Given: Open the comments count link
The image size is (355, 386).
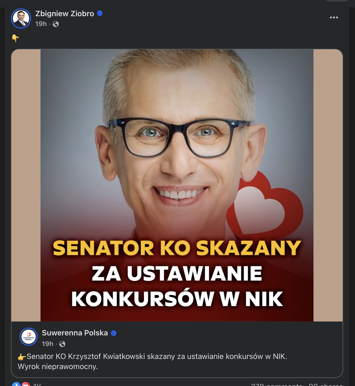Looking at the screenshot, I should (x=277, y=384).
